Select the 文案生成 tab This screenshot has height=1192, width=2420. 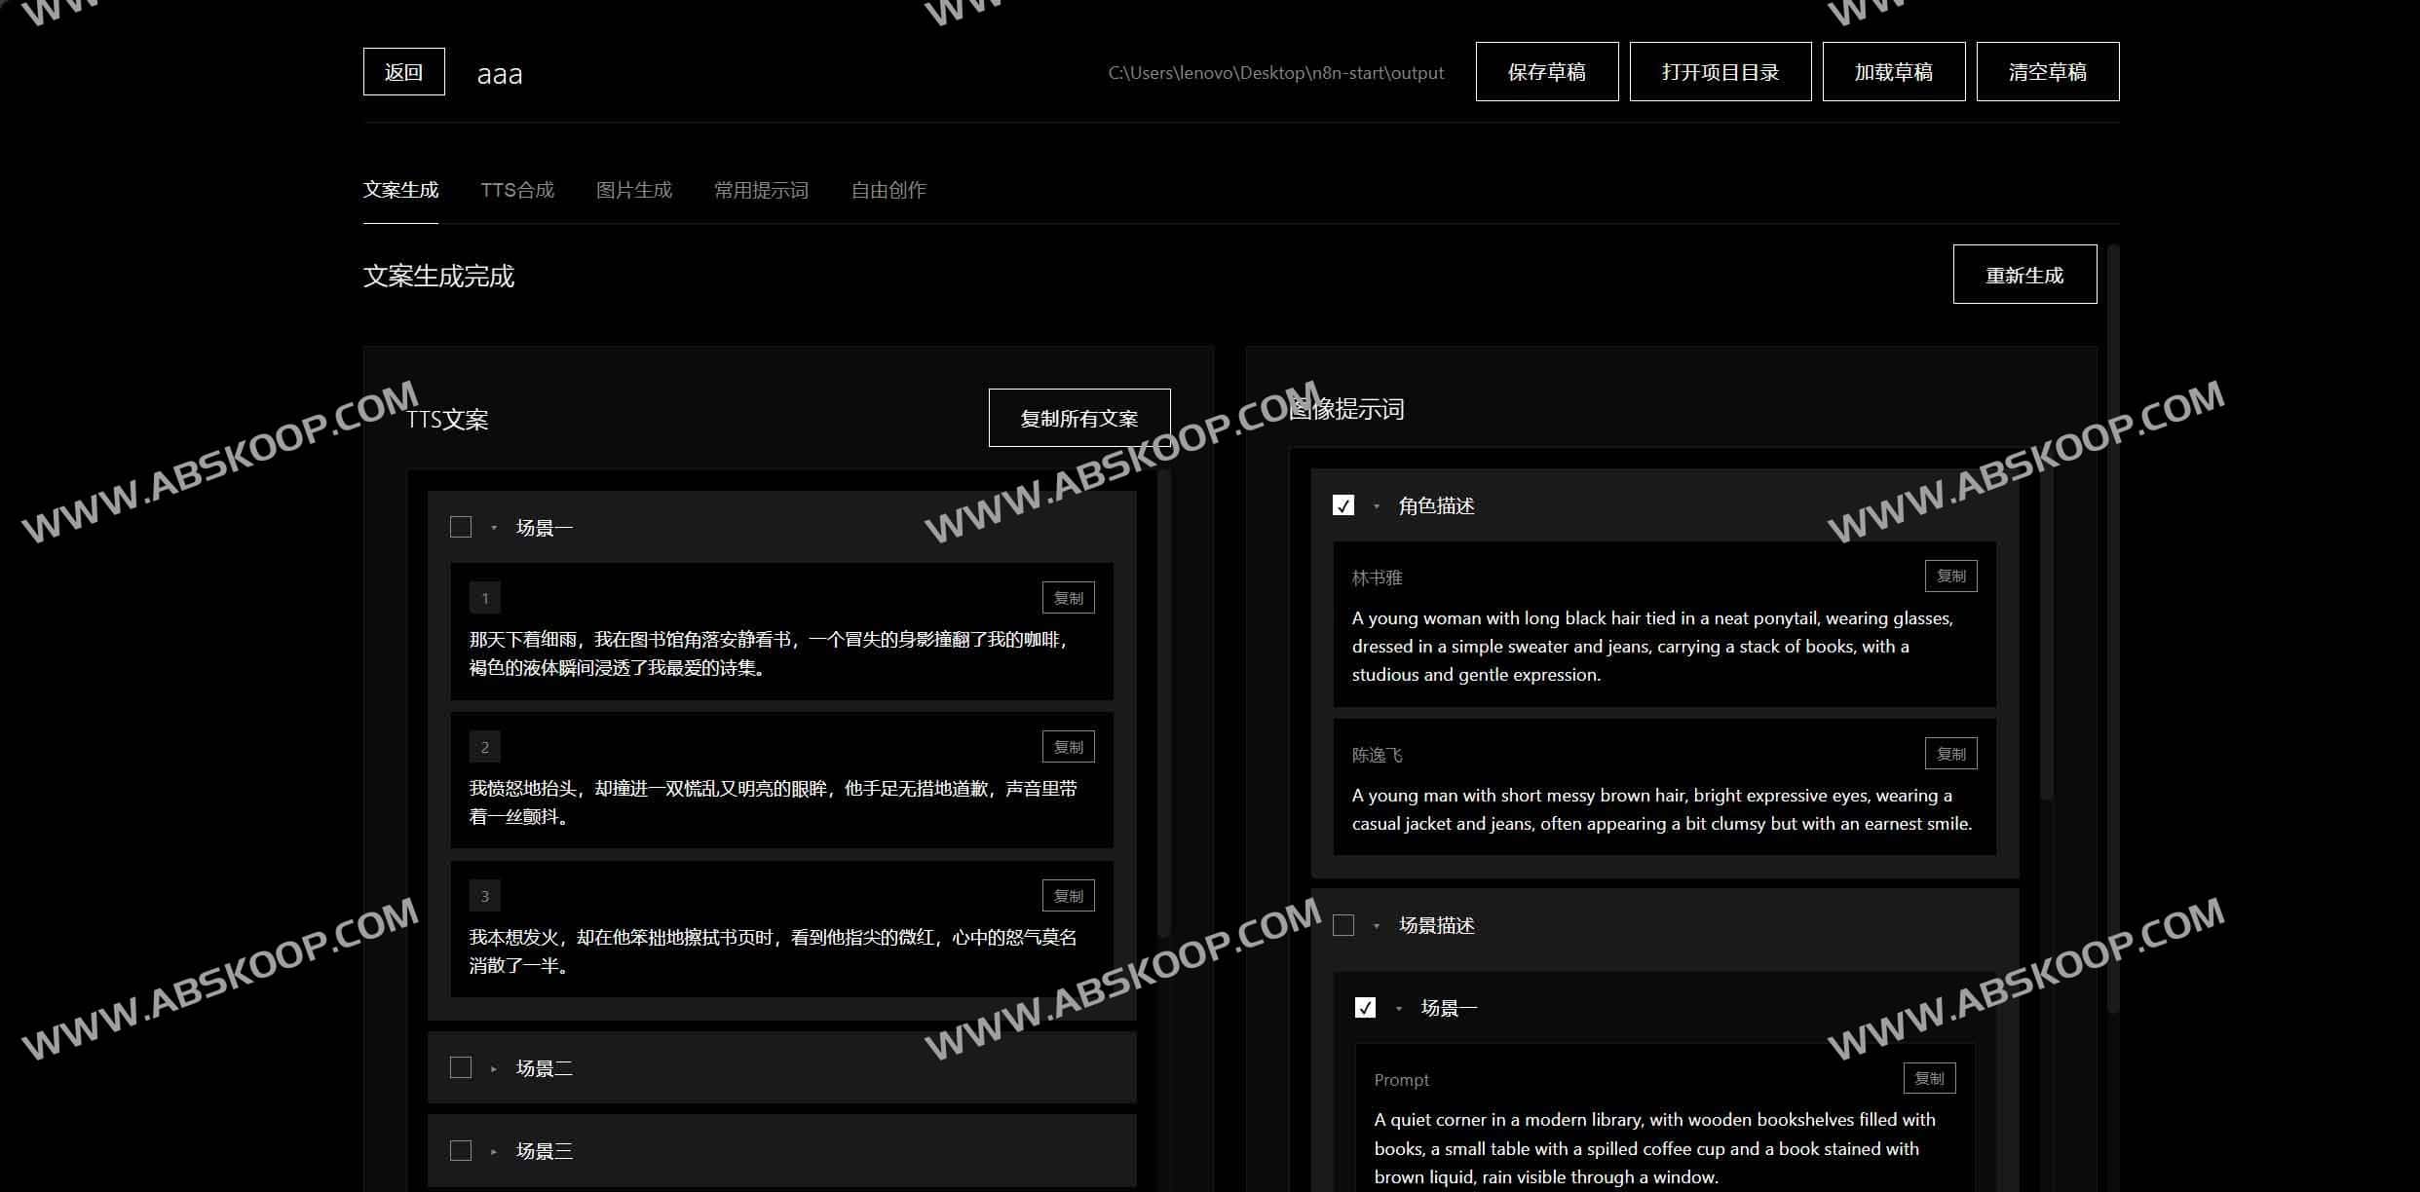[400, 190]
